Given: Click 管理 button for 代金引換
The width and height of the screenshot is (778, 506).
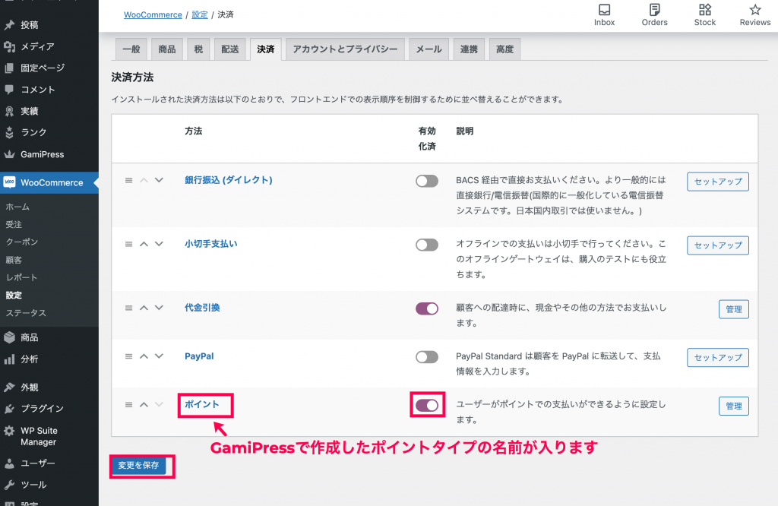Looking at the screenshot, I should coord(734,309).
